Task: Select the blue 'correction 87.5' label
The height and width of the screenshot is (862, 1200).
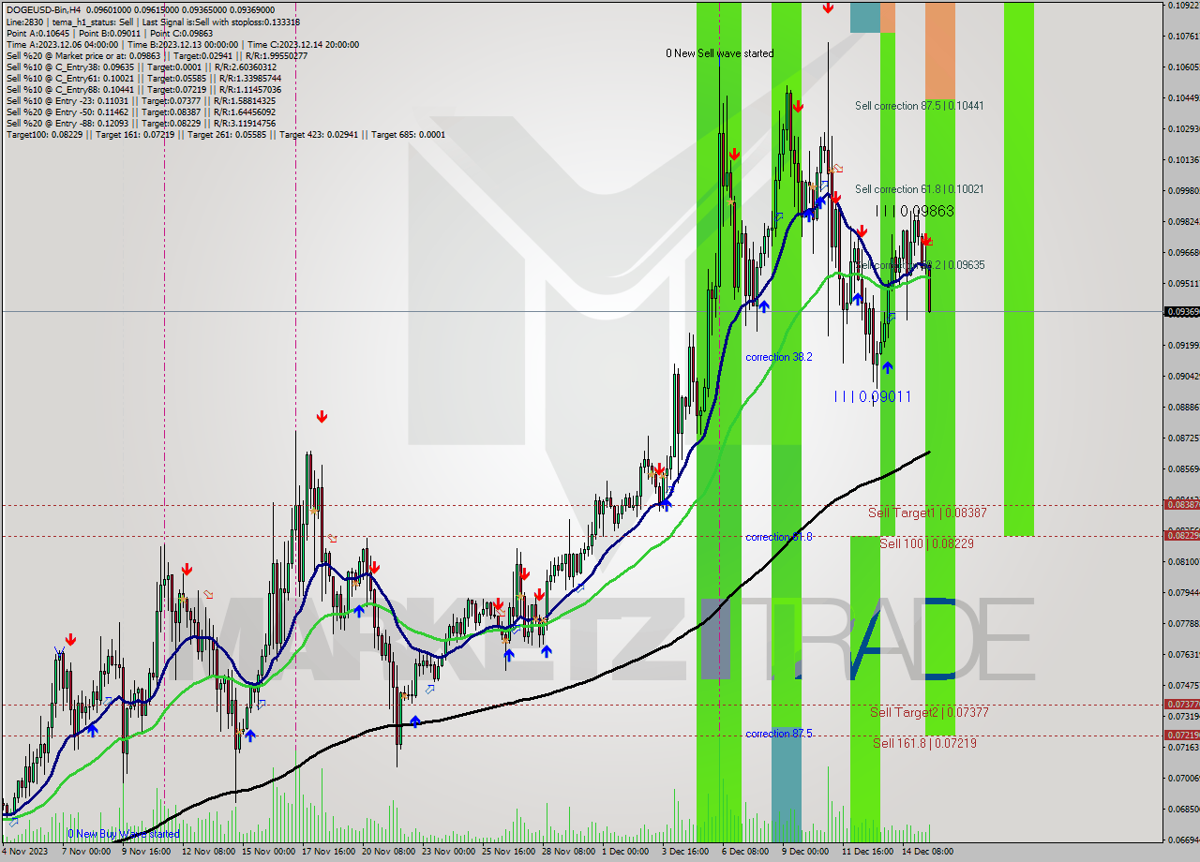Action: click(x=779, y=734)
